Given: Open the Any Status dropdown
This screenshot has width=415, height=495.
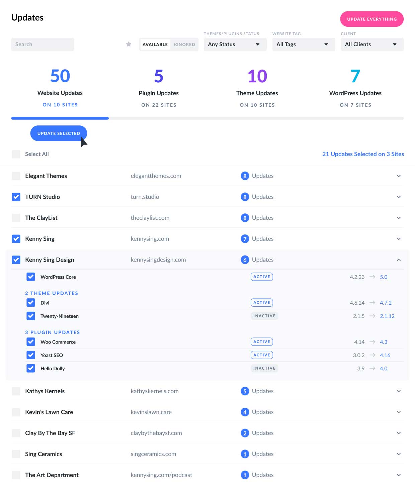Looking at the screenshot, I should [235, 44].
